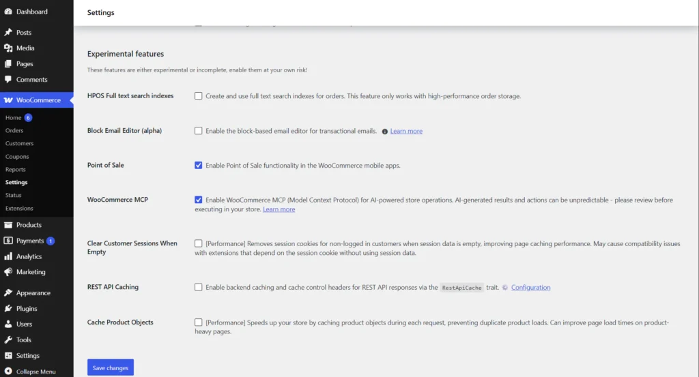Viewport: 699px width, 377px height.
Task: Select the bold Settings submenu item
Action: [16, 182]
